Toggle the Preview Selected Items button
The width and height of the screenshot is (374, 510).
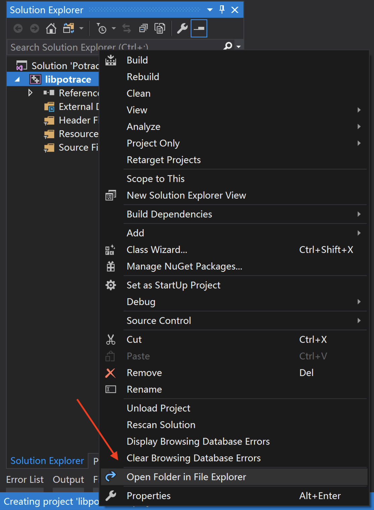(x=199, y=29)
